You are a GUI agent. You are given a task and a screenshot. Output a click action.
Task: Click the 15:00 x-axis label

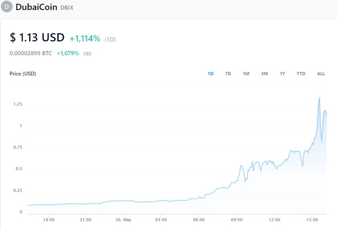click(312, 220)
